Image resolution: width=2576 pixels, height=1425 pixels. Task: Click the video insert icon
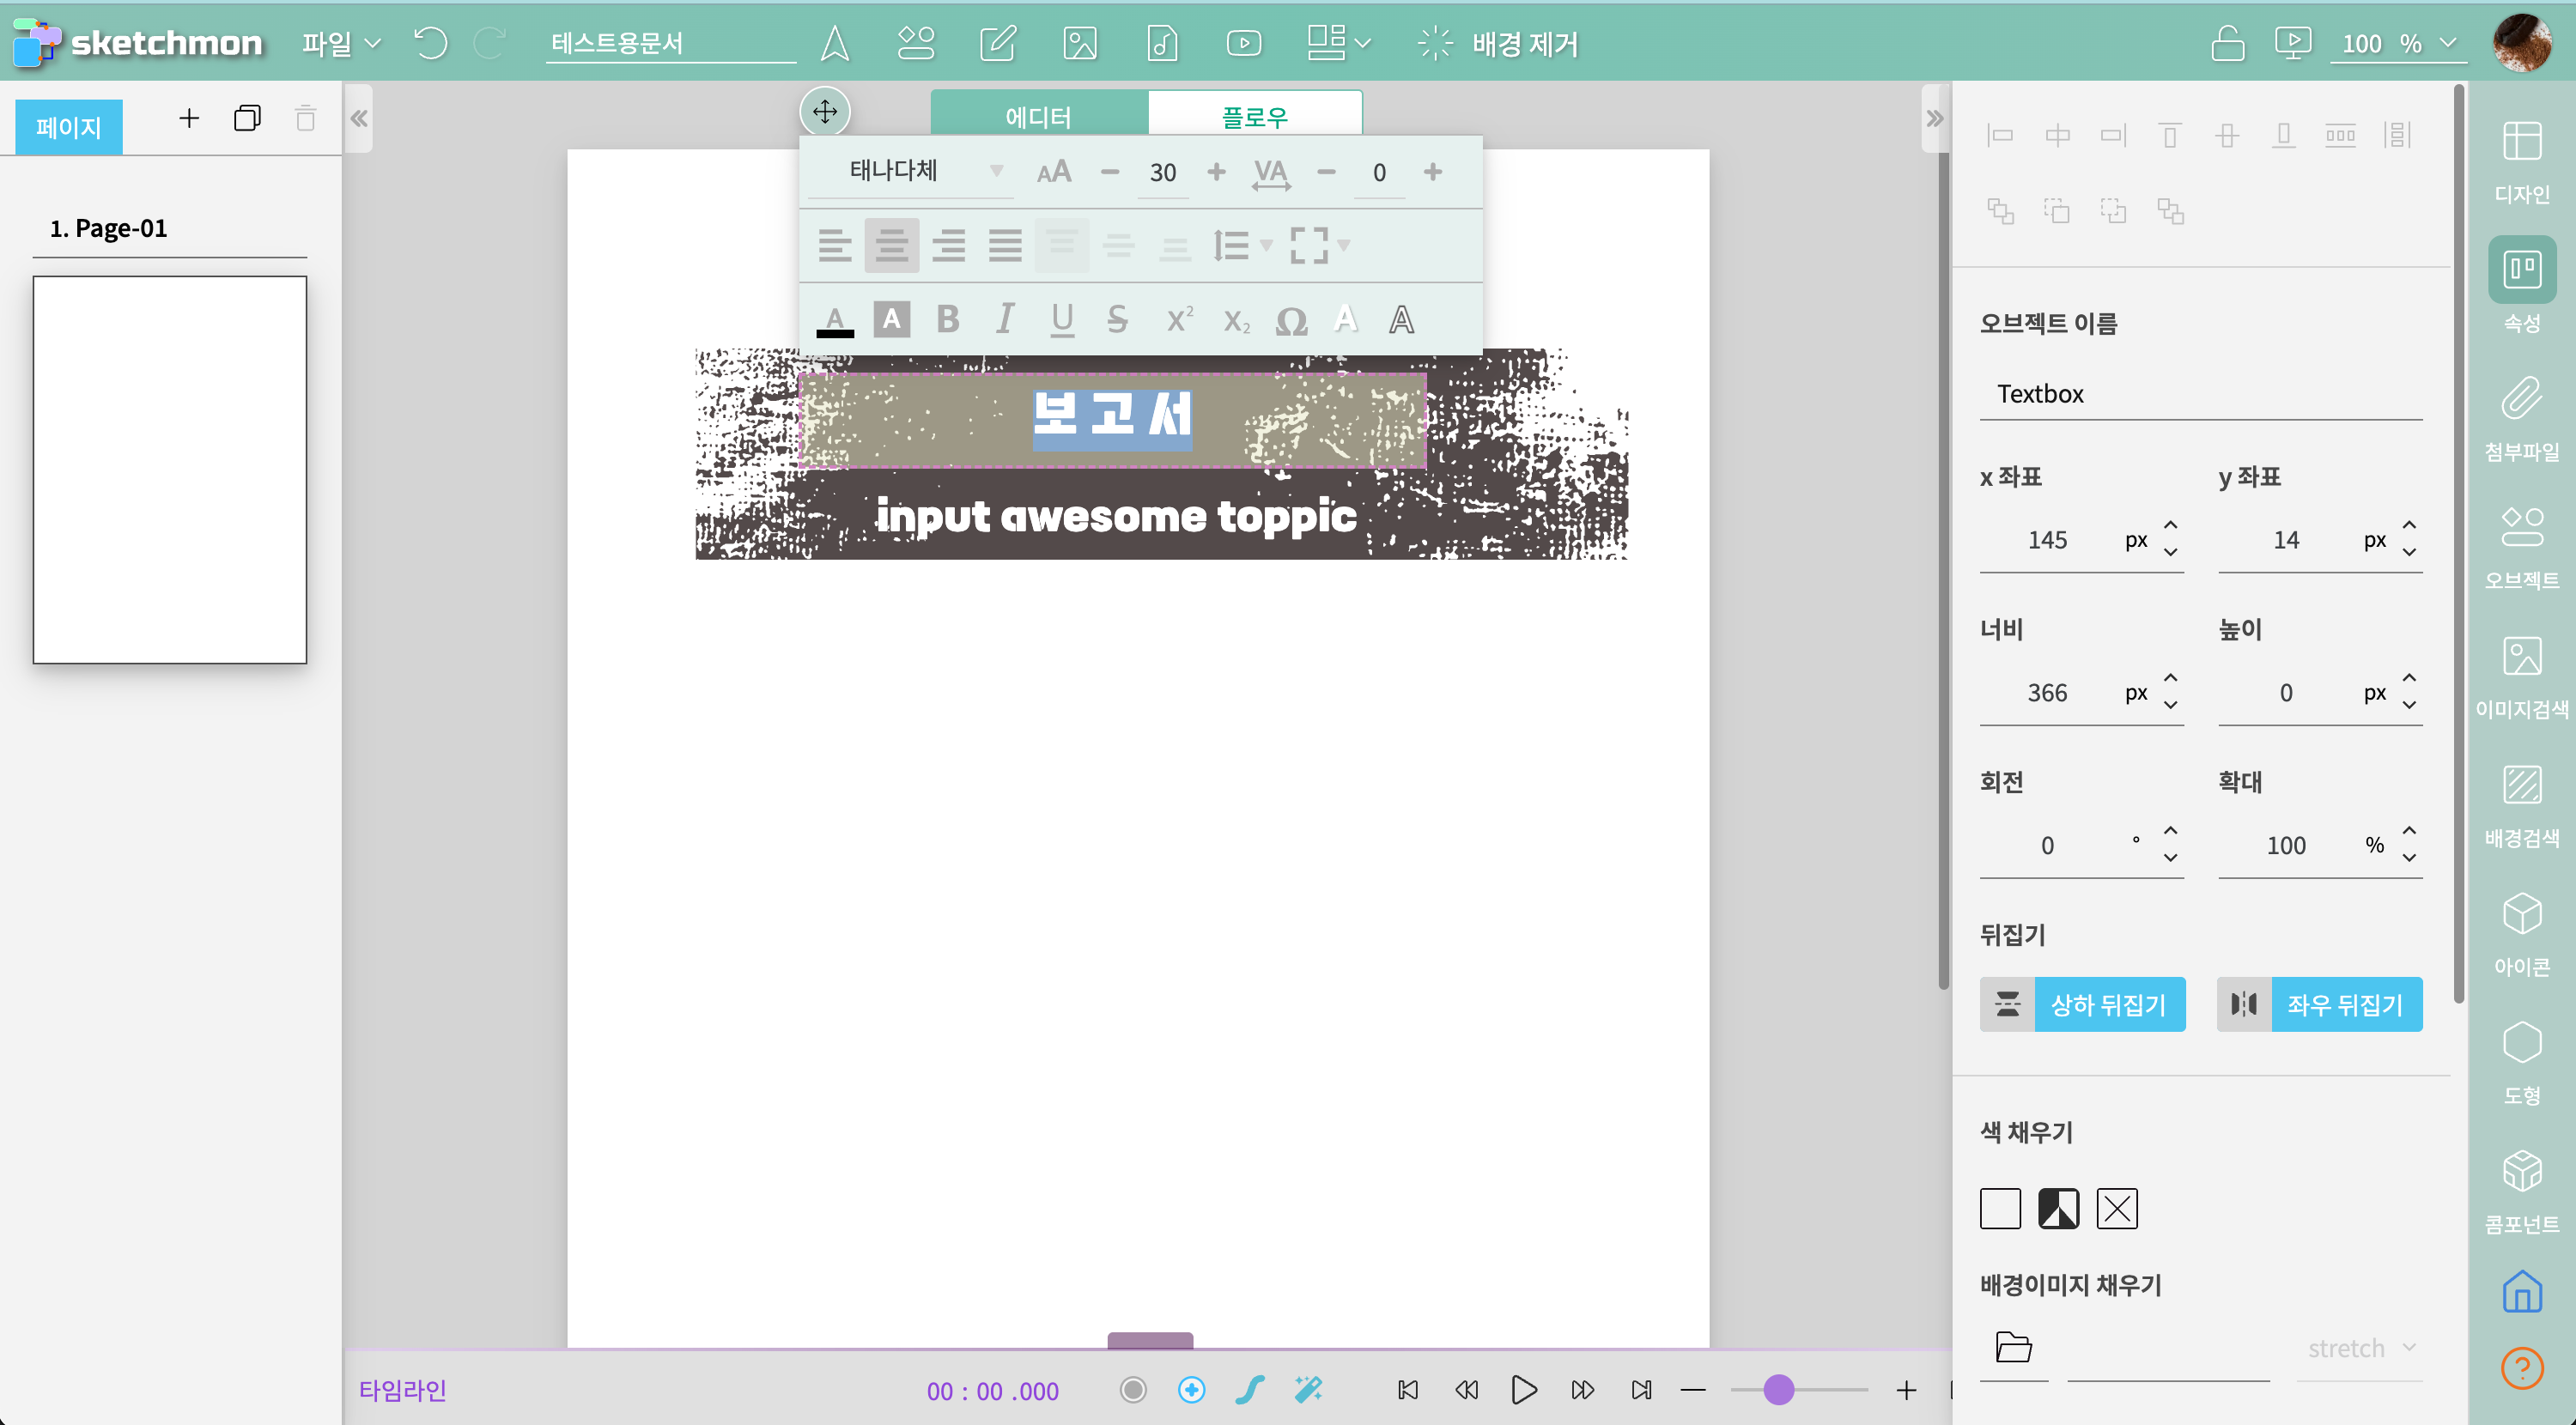click(x=1243, y=43)
